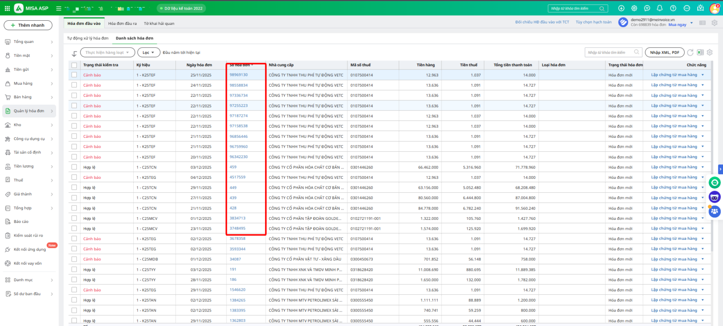Viewport: 723px width, 326px height.
Task: Collapse the sidebar with the hamburger icon
Action: pyautogui.click(x=59, y=8)
